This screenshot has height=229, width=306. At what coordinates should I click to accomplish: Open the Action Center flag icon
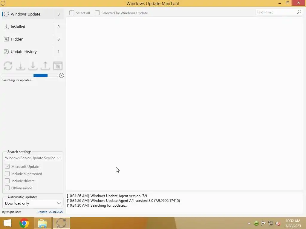coord(264,223)
